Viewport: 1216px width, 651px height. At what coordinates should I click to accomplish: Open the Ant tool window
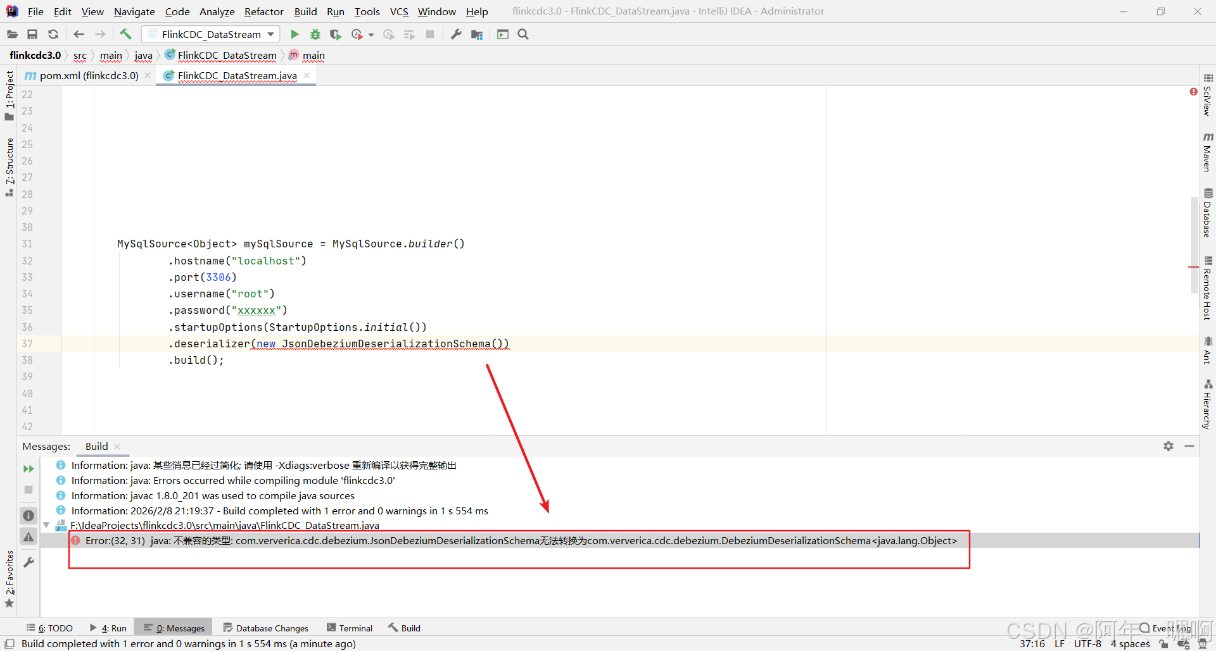(x=1208, y=350)
